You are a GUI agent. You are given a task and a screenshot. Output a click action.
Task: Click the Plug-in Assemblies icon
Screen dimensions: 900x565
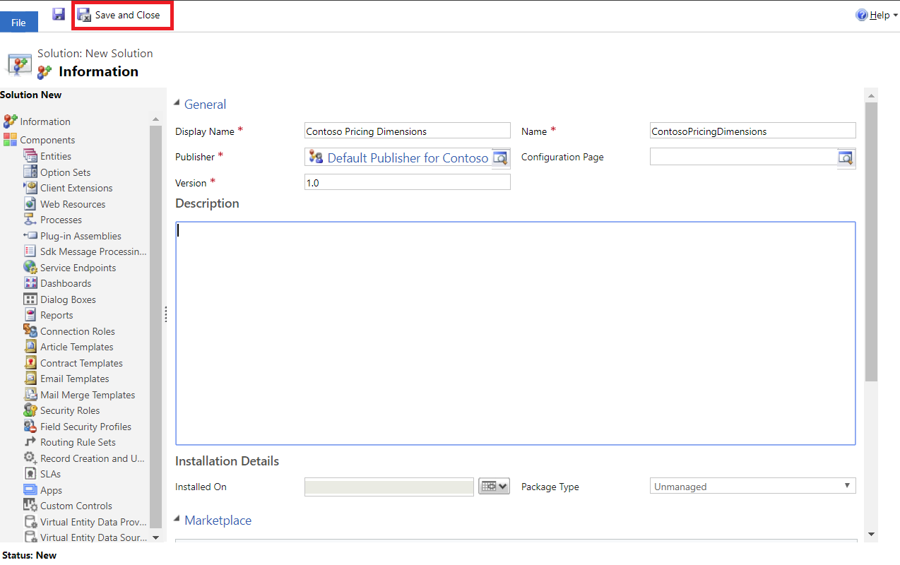point(30,235)
